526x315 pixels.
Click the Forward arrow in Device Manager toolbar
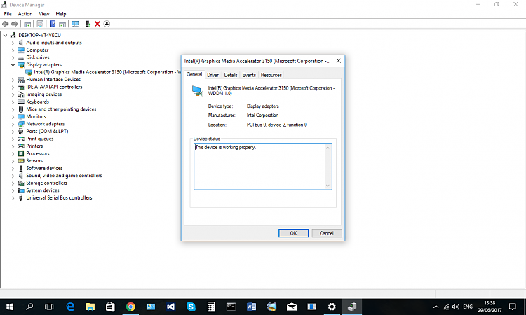15,24
